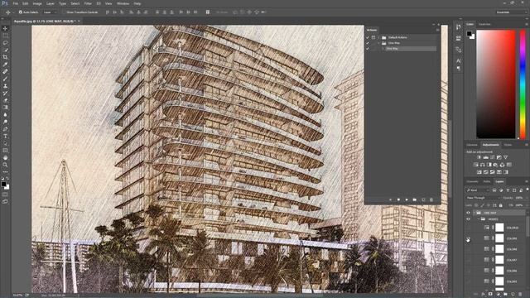Close the Aqualla.jpg document tab
Screen dimensions: 530x298
point(79,22)
